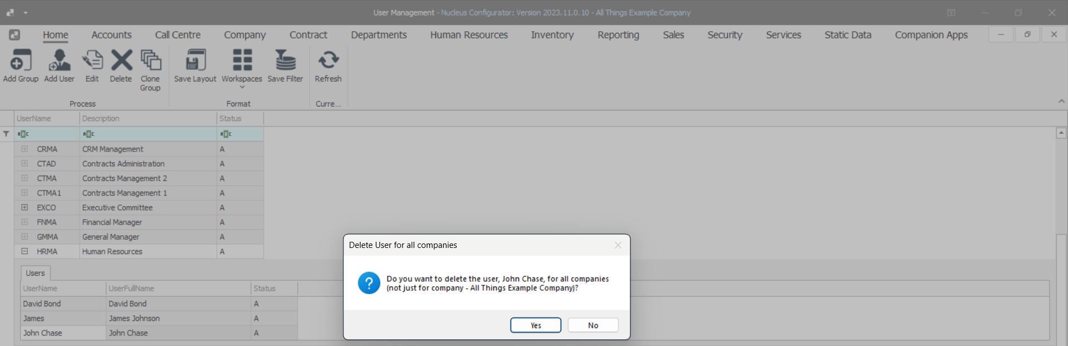The image size is (1068, 346).
Task: Expand the CRMA group row
Action: [x=25, y=149]
